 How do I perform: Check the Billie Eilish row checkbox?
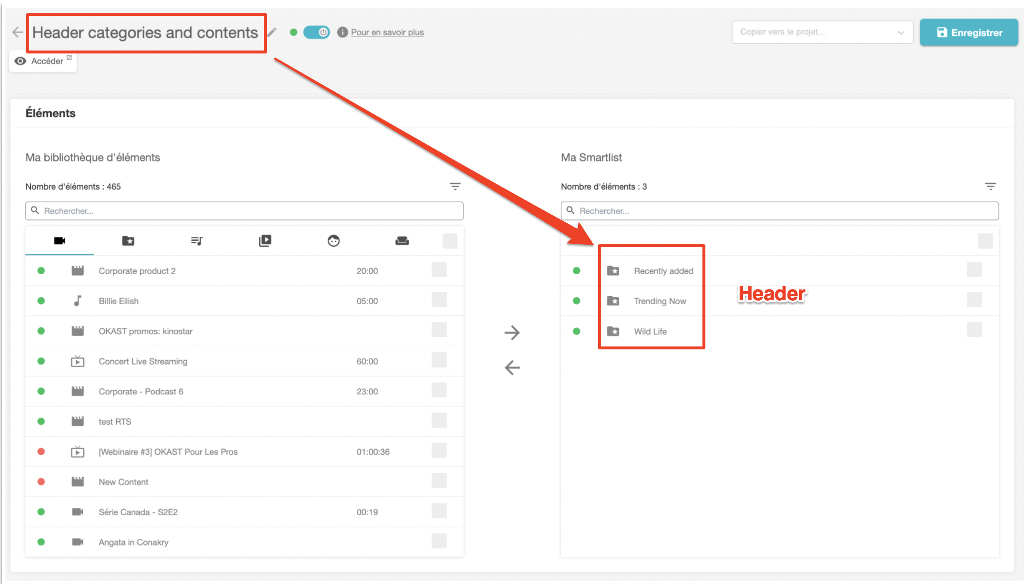439,300
